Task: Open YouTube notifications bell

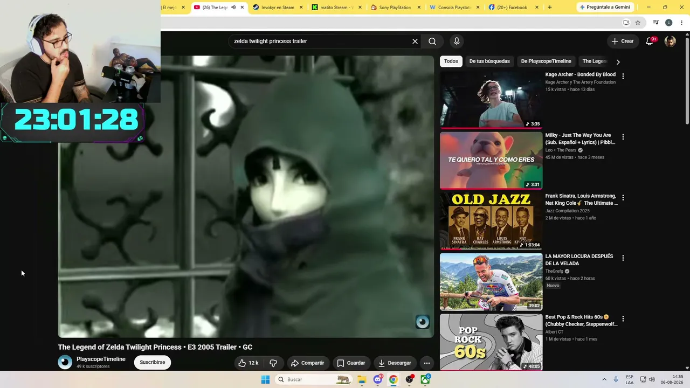Action: 650,41
